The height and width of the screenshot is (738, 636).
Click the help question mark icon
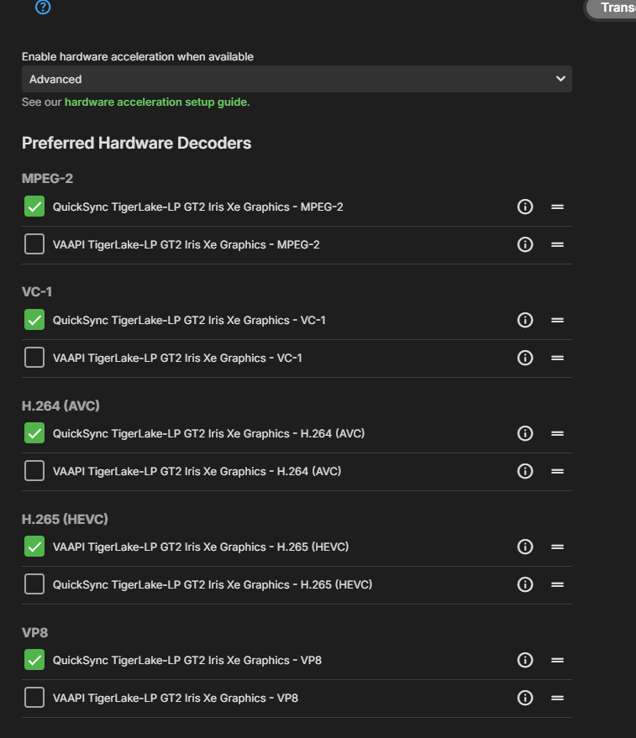click(43, 8)
